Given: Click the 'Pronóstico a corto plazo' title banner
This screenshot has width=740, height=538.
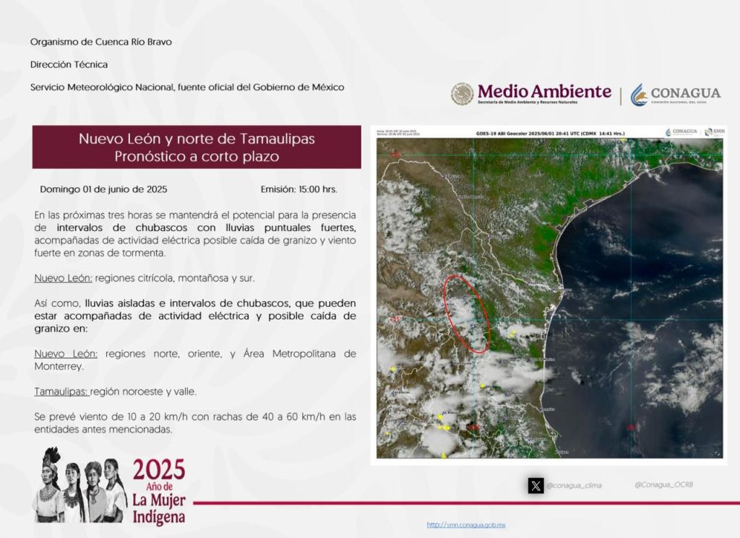Looking at the screenshot, I should (x=197, y=147).
